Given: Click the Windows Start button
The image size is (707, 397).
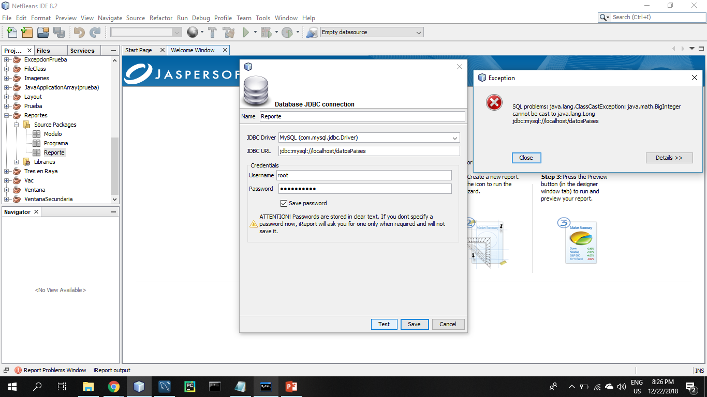Looking at the screenshot, I should pyautogui.click(x=12, y=387).
